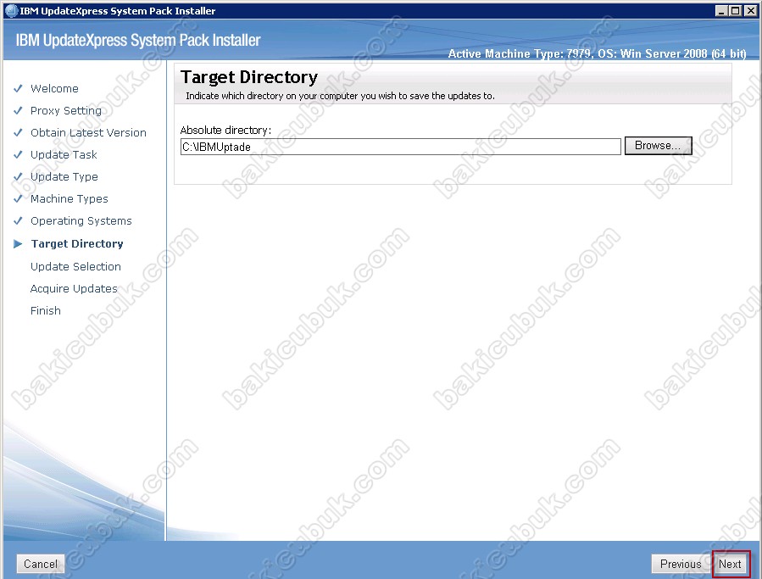Click the Next button

click(x=731, y=564)
